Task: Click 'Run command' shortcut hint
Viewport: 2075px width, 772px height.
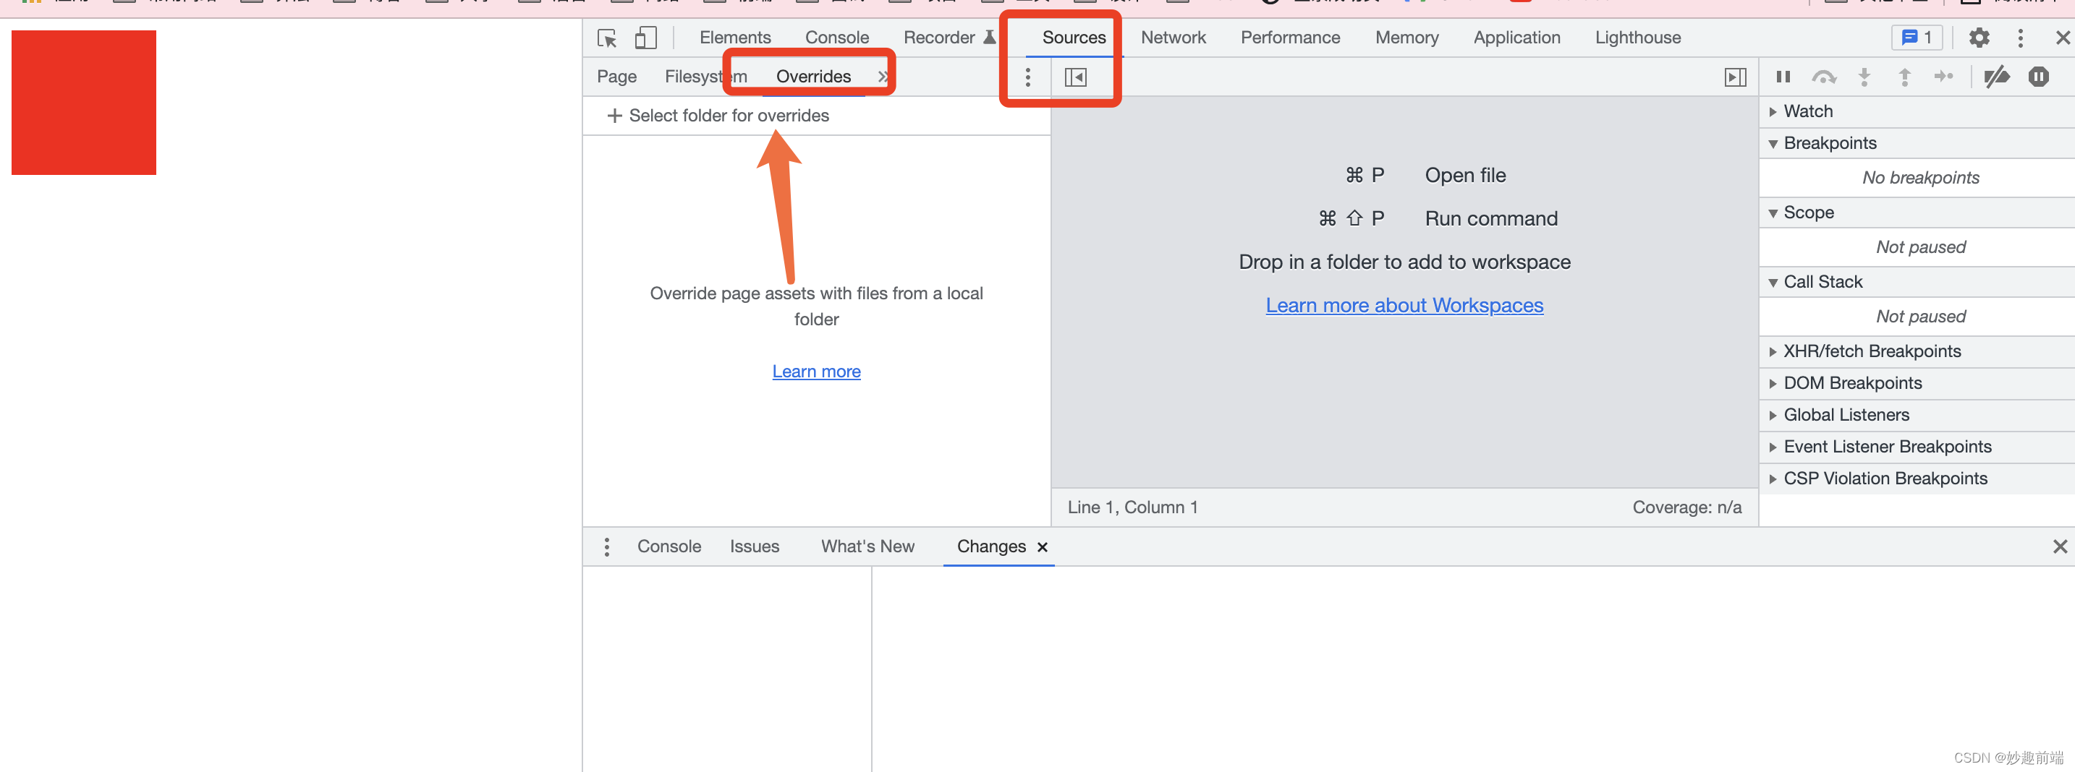Action: pos(1490,219)
